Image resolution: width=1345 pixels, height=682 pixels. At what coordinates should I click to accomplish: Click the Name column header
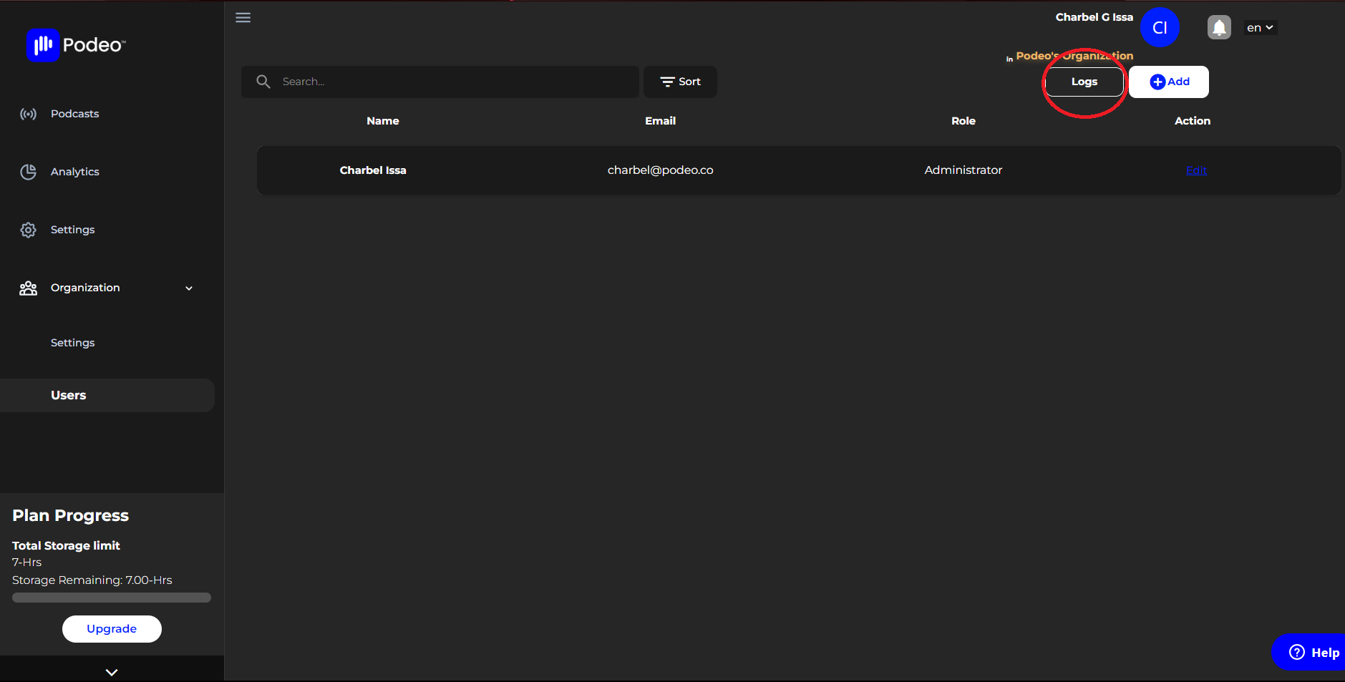(x=383, y=121)
